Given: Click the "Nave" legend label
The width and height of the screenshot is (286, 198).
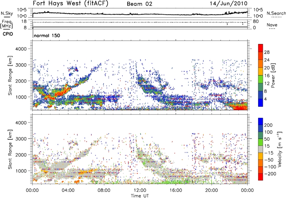Looking at the screenshot, I should (272, 25).
